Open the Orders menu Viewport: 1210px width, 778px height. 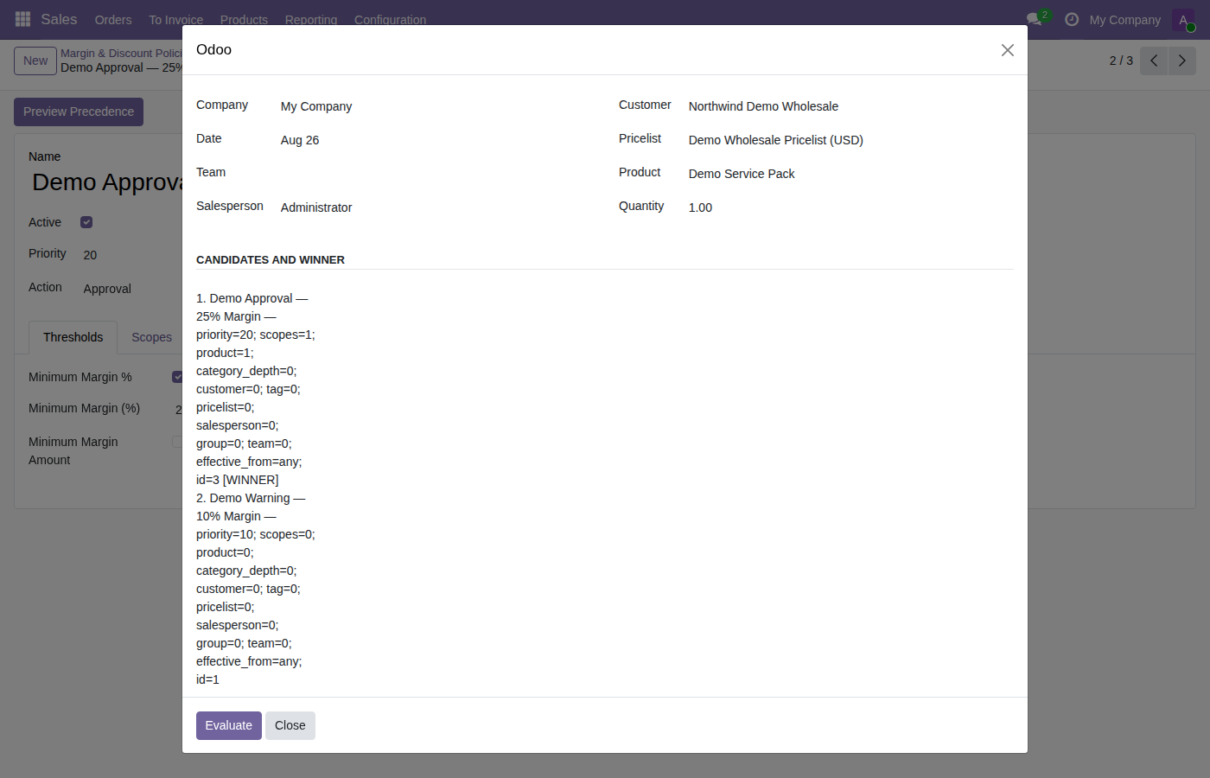113,20
